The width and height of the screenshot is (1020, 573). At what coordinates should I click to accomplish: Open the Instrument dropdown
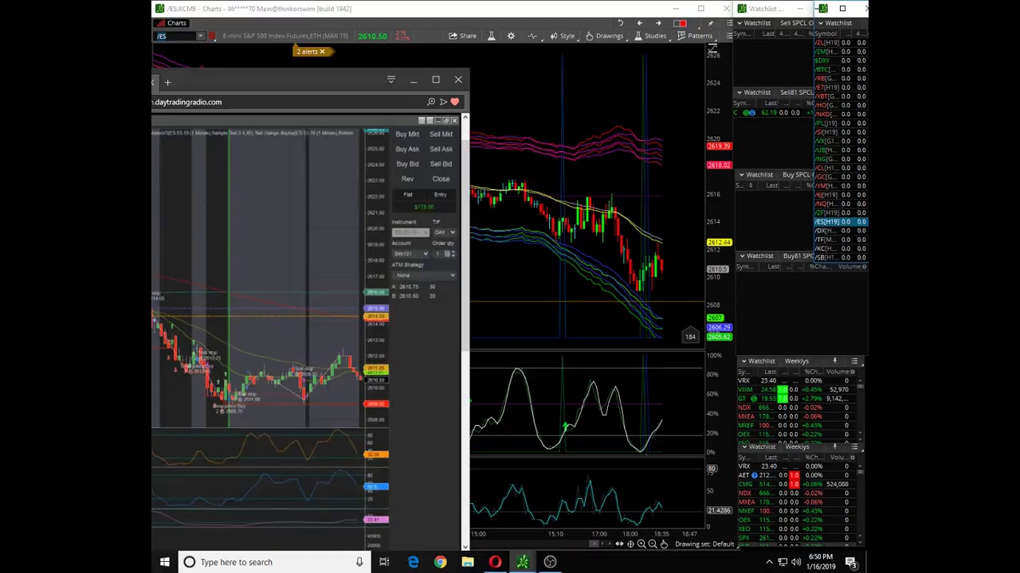pos(410,232)
